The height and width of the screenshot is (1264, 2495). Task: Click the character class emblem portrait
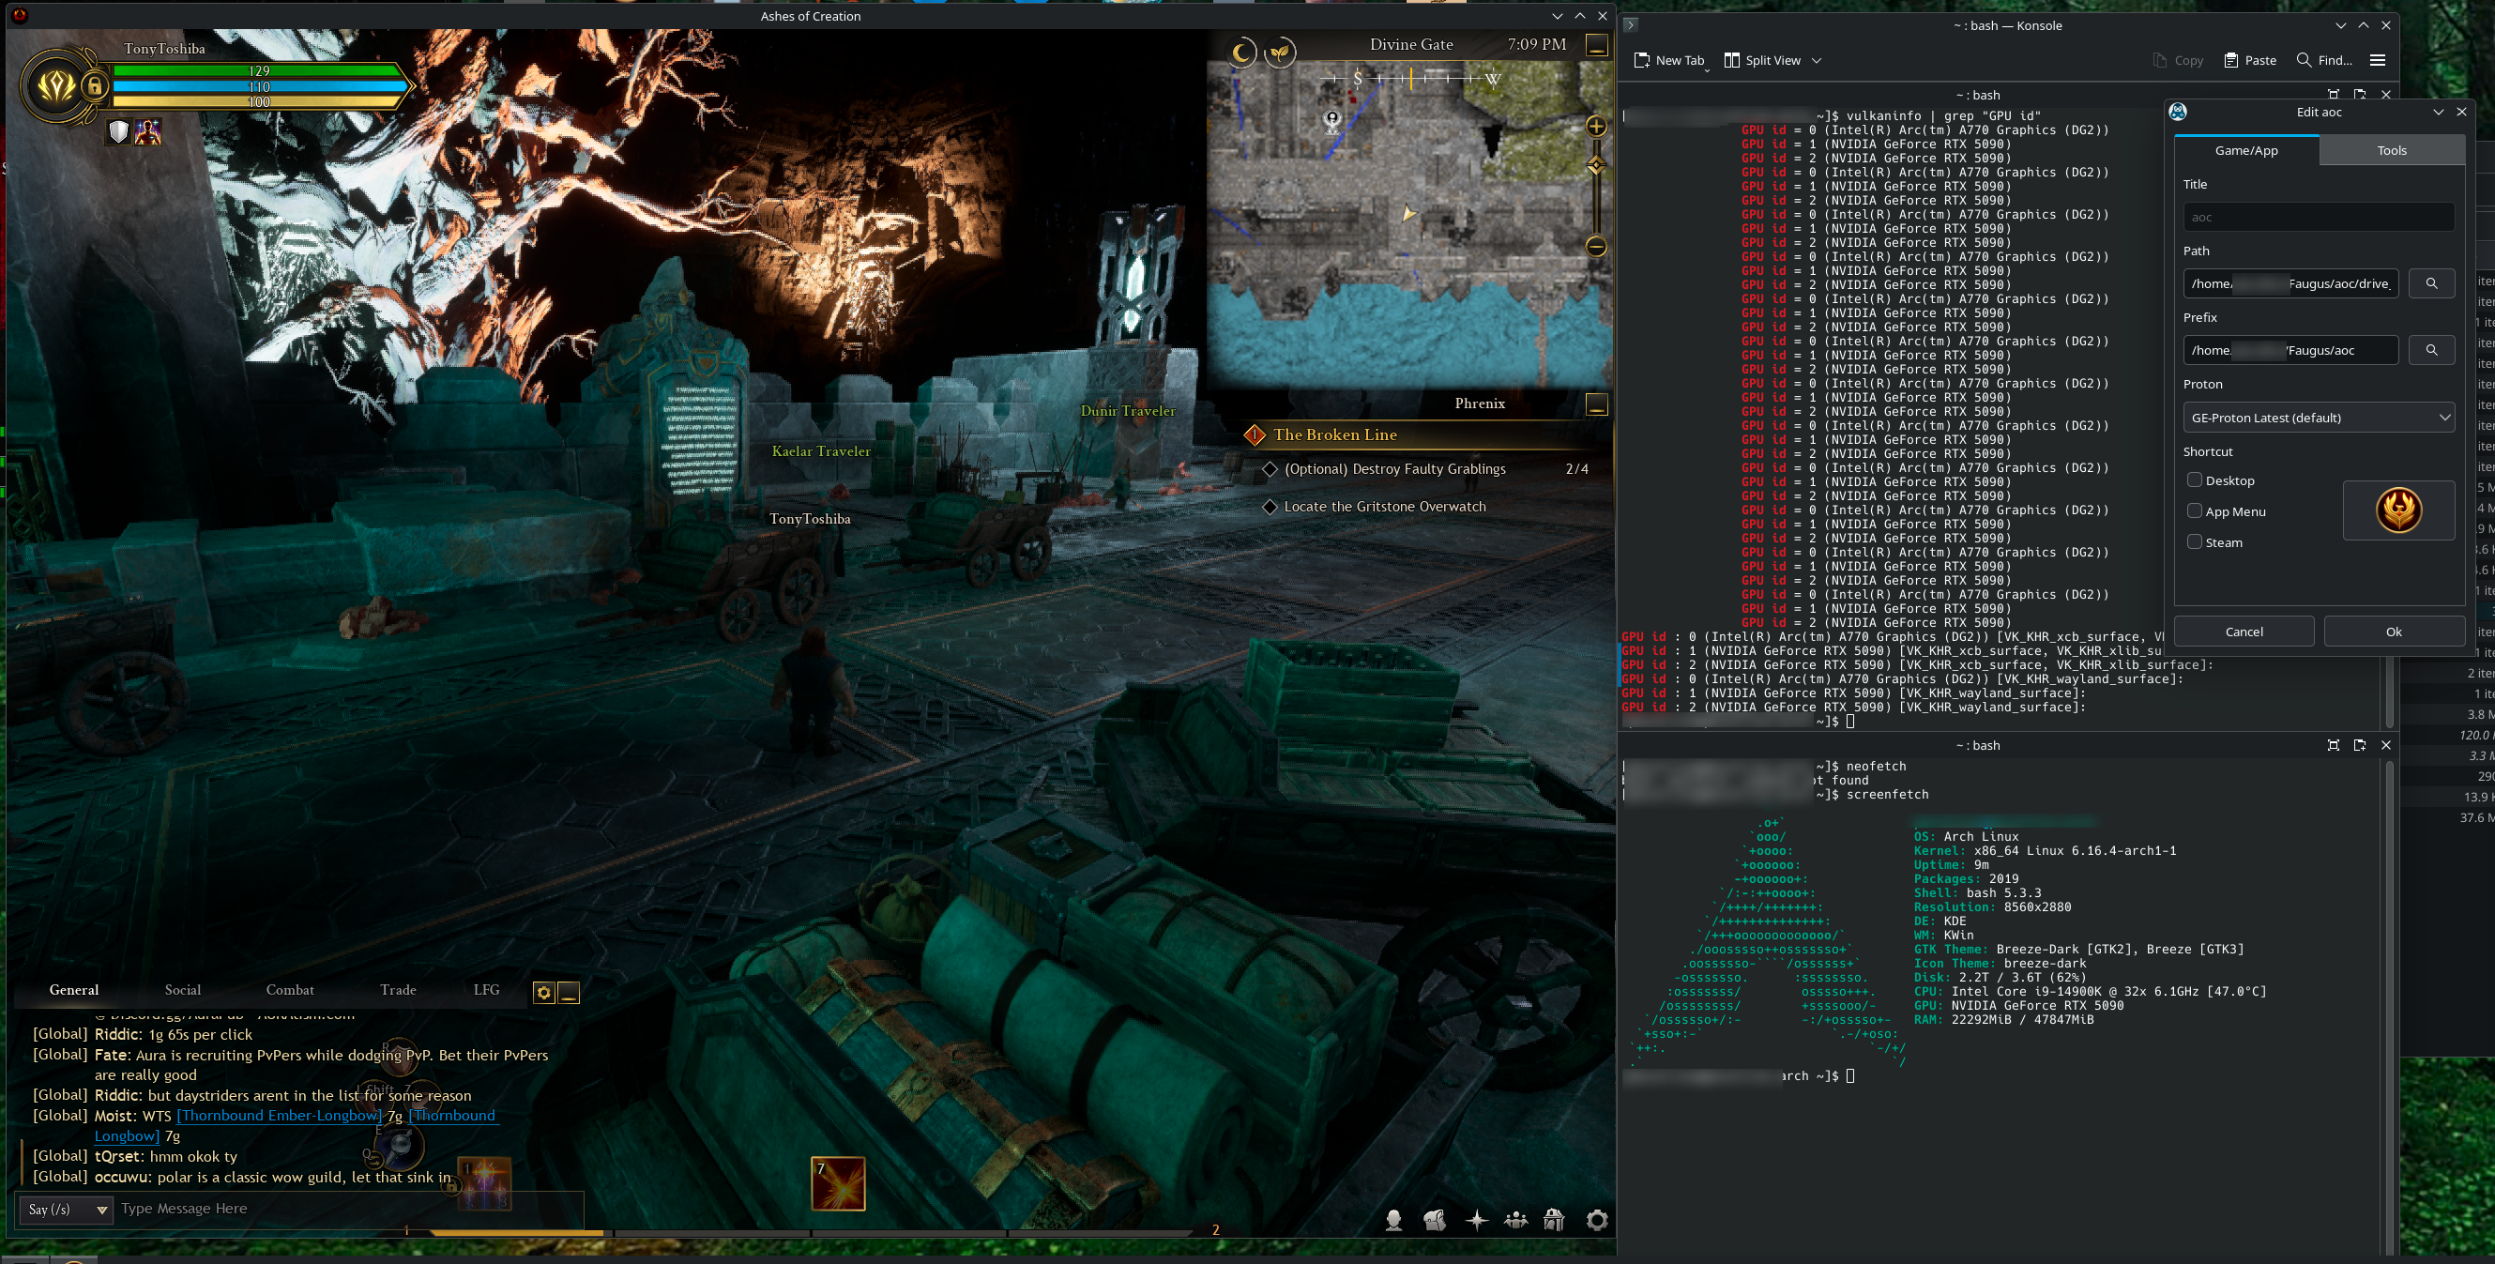[55, 87]
